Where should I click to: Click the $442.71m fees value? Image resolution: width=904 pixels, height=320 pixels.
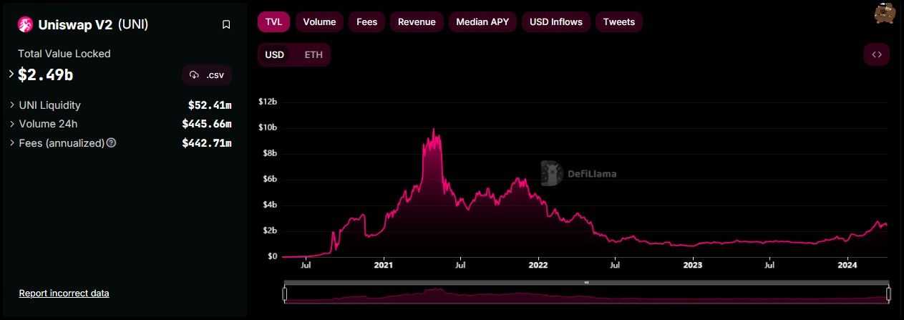[207, 142]
